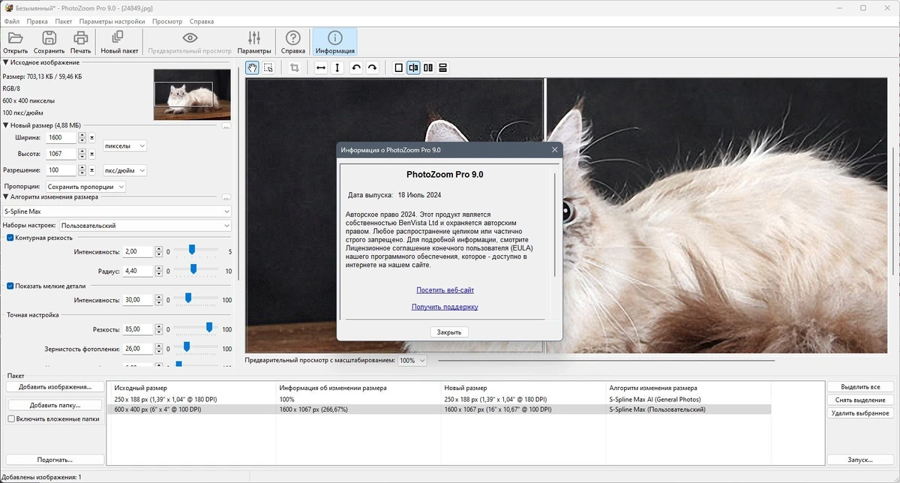Click the Удалить выбранное button

pyautogui.click(x=860, y=413)
